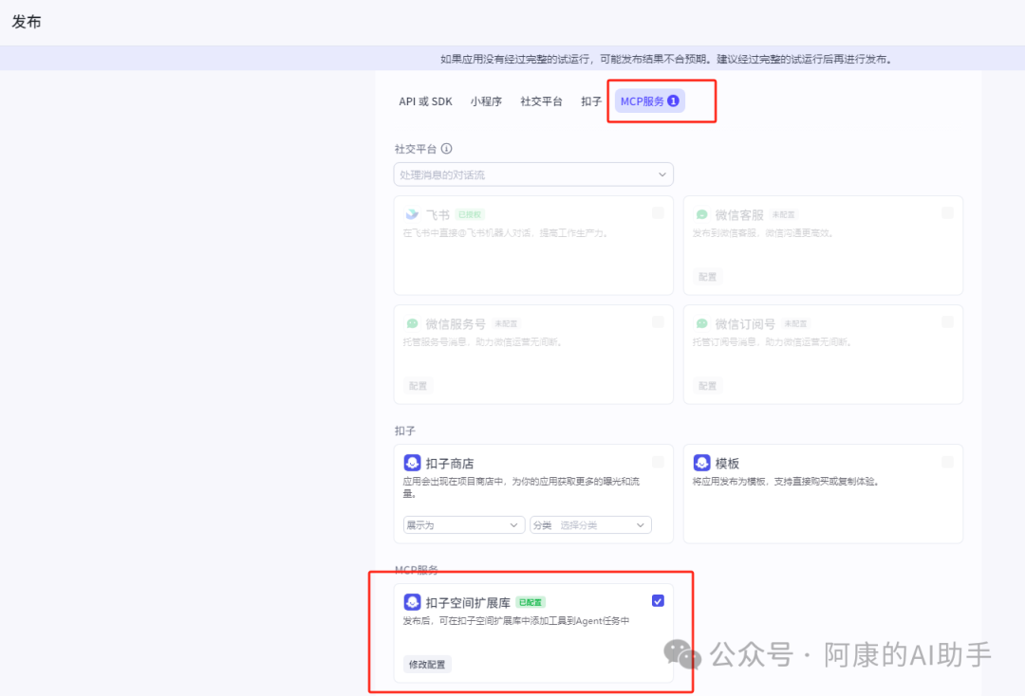Tick the 微信客服 card checkbox
This screenshot has width=1025, height=696.
click(947, 212)
